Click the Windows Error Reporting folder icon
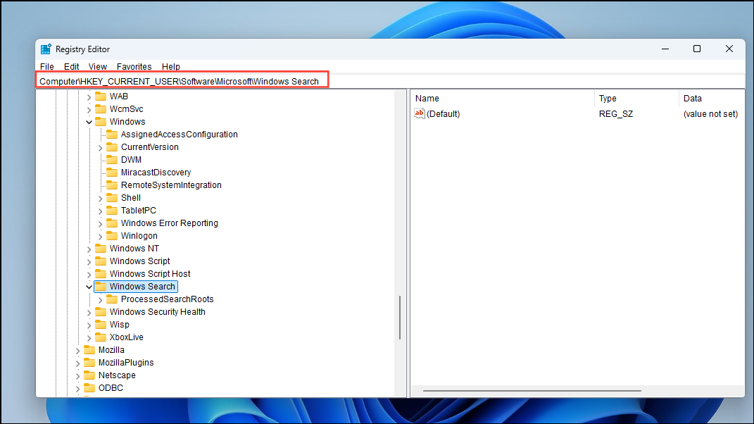 pos(111,223)
